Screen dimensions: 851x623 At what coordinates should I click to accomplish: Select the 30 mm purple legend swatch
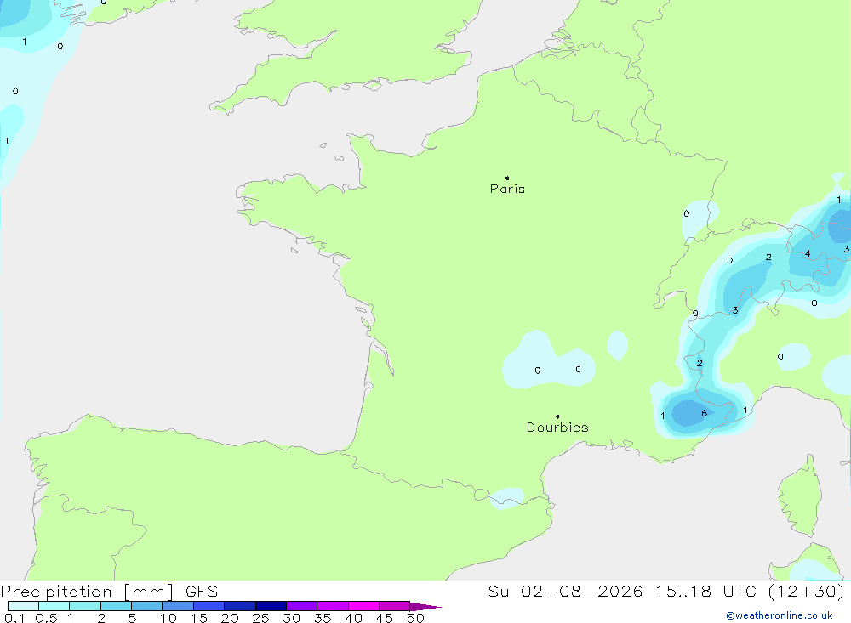click(x=301, y=606)
